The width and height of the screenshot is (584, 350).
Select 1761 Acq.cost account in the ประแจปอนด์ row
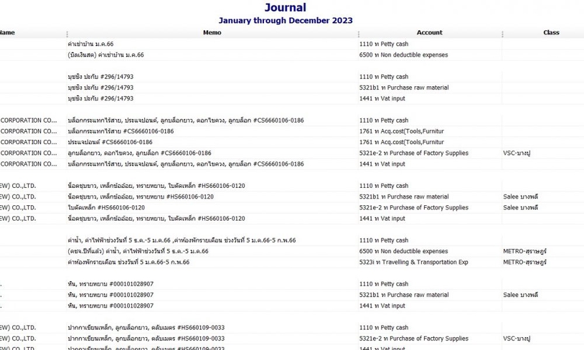click(x=401, y=142)
